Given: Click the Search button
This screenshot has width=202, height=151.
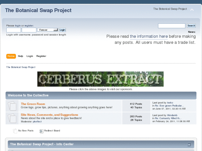Looking at the screenshot, I should 191,25.
